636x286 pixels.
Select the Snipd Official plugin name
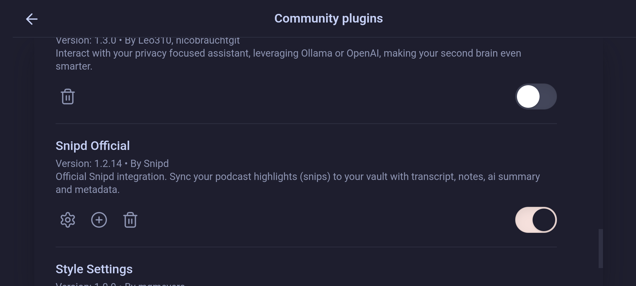coord(93,146)
